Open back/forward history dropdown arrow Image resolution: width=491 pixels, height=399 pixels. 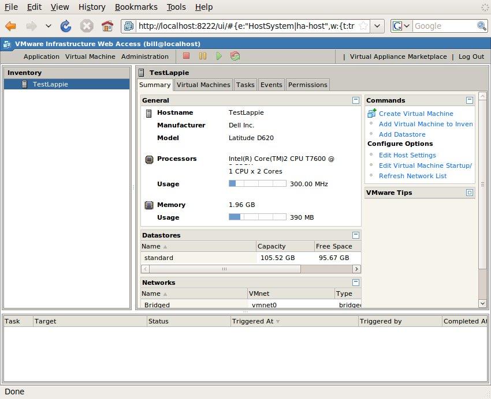[x=49, y=26]
